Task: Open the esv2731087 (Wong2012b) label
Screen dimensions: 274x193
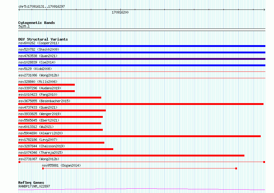Action: [x=39, y=159]
